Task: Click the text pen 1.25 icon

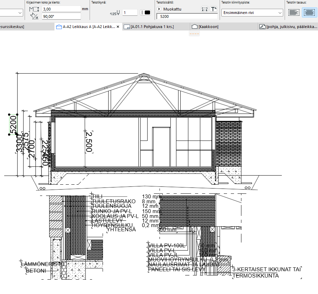Action: point(115,13)
